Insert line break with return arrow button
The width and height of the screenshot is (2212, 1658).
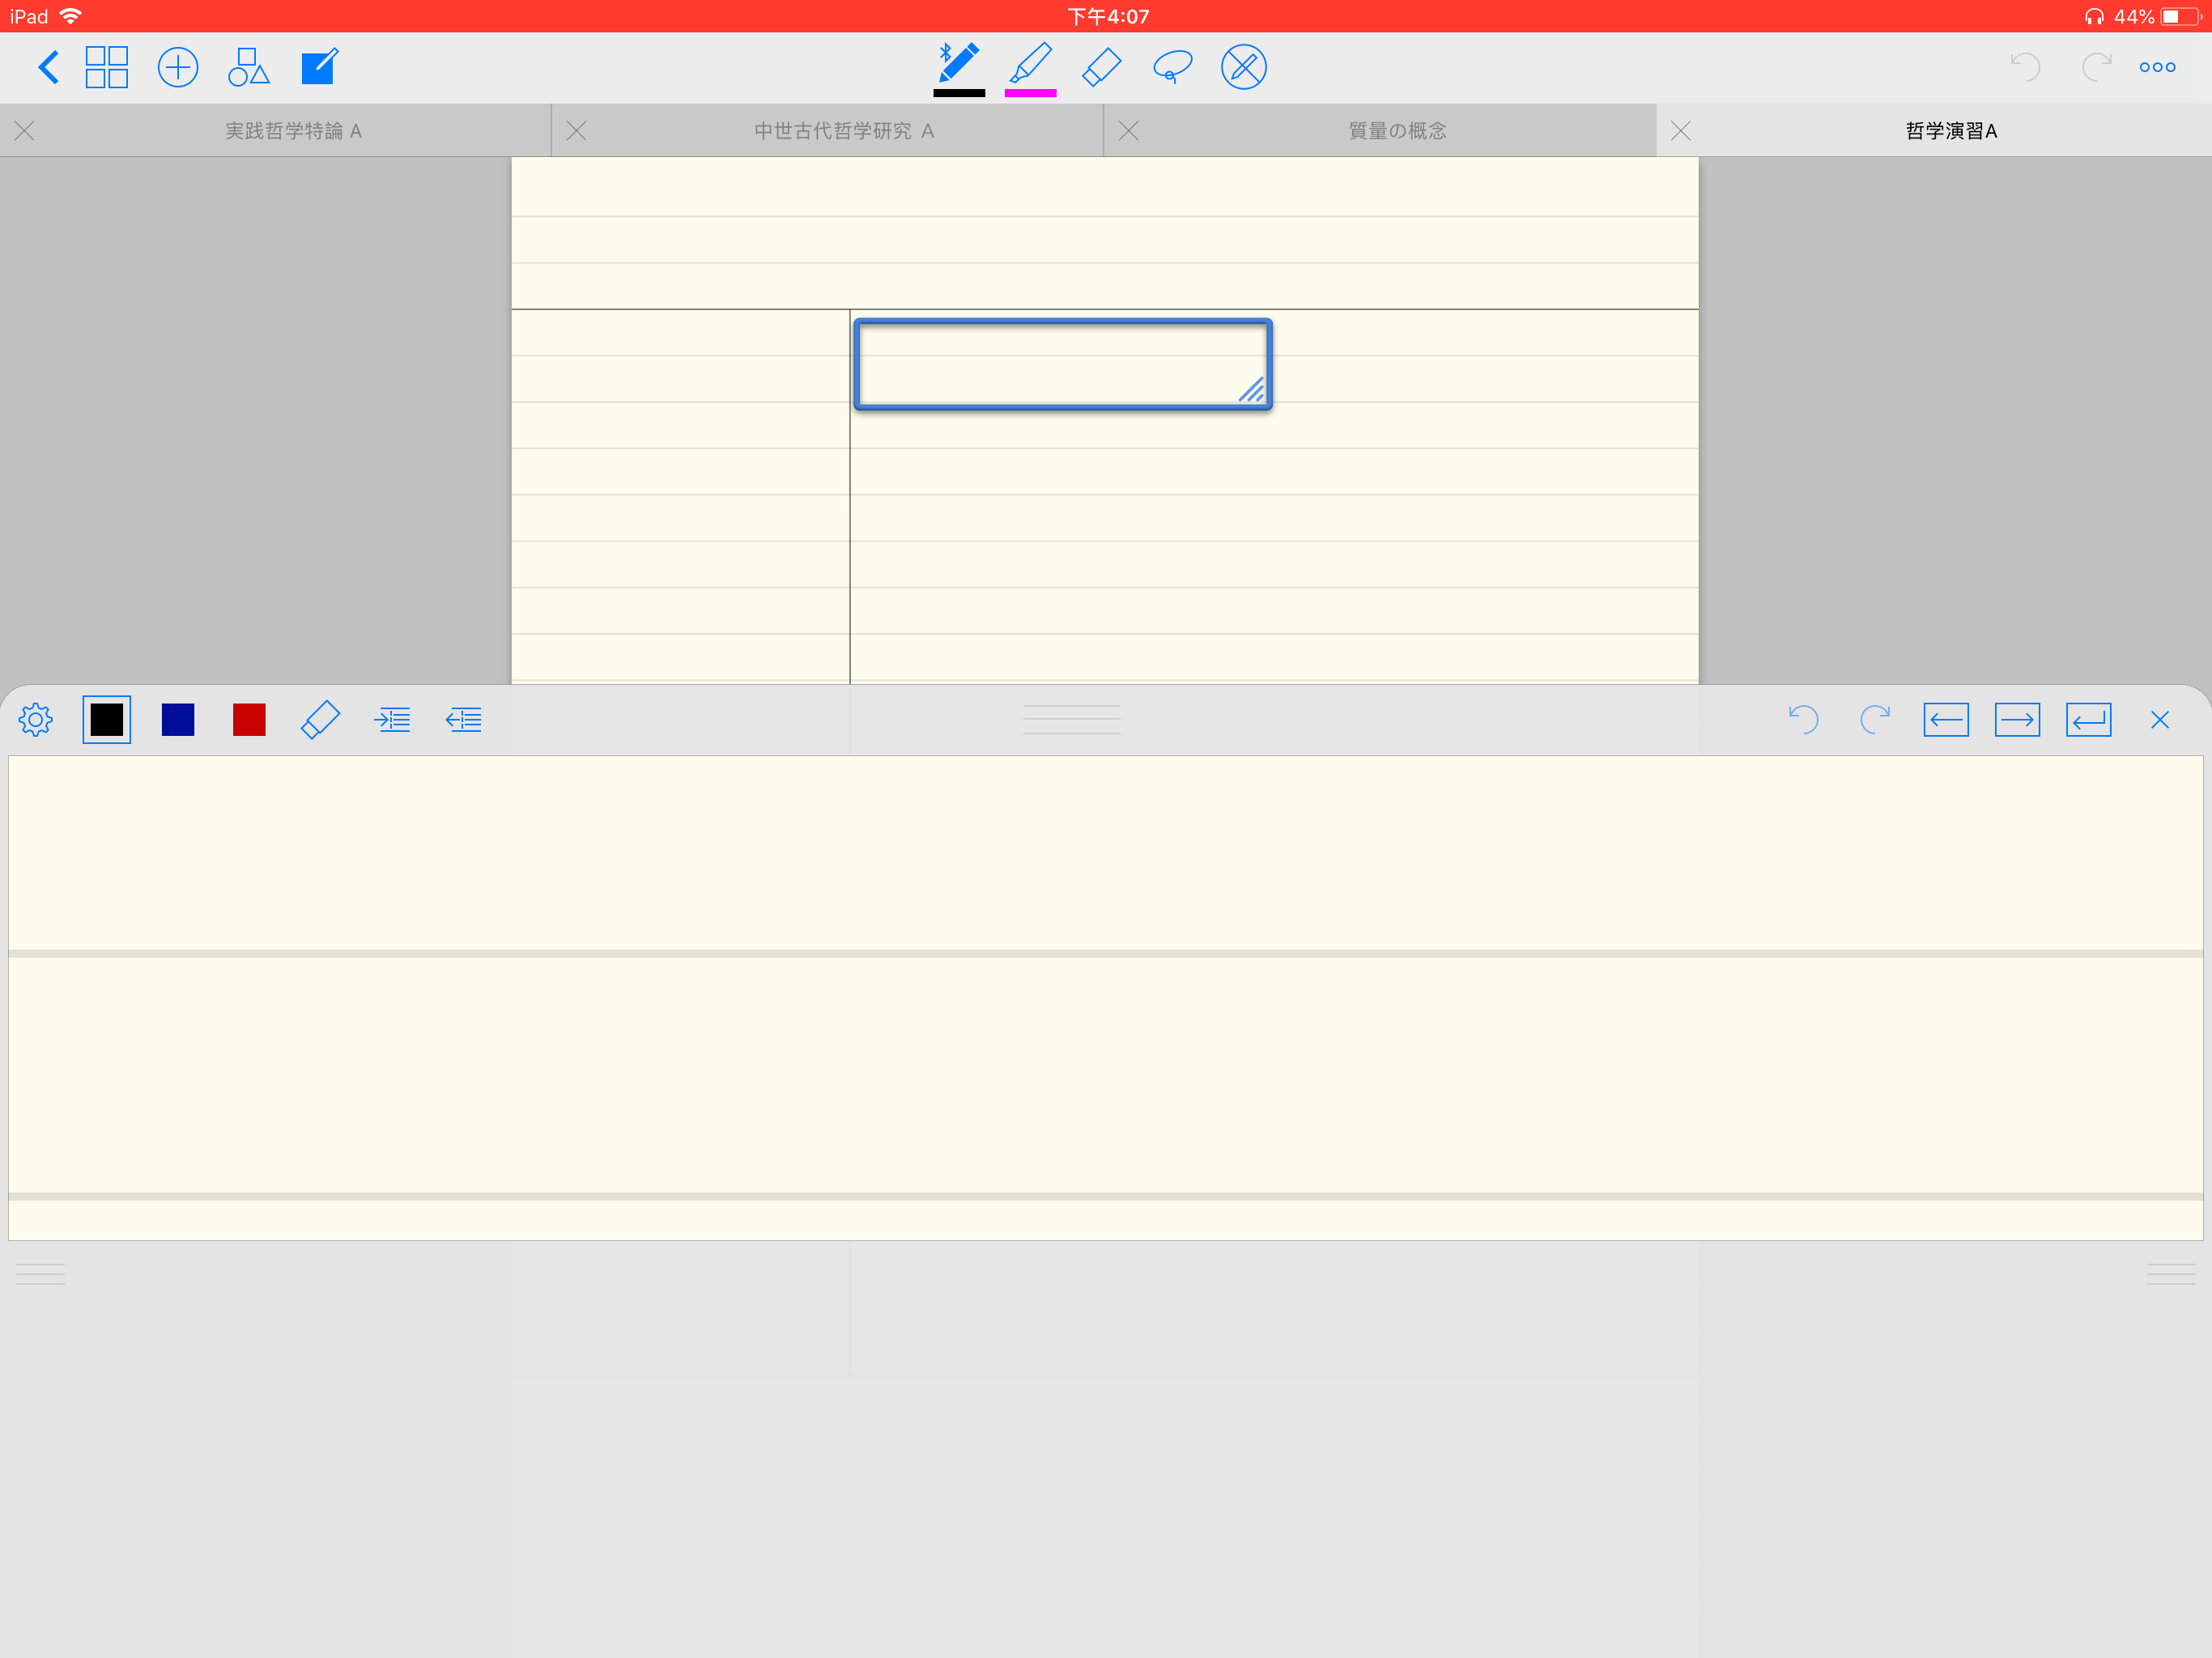click(2088, 719)
